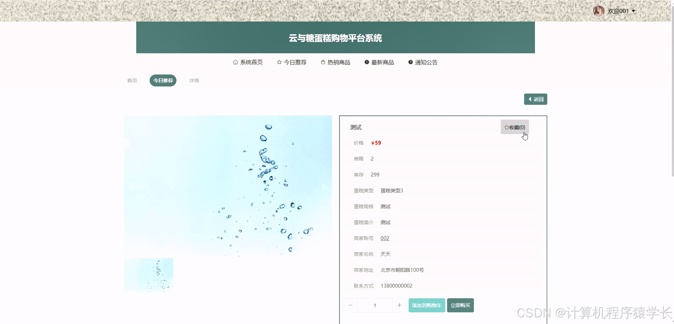This screenshot has height=324, width=674.
Task: Go back using the carousel left arrow
Action: [131, 187]
